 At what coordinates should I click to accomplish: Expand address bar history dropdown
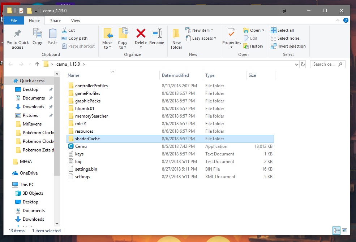point(296,64)
